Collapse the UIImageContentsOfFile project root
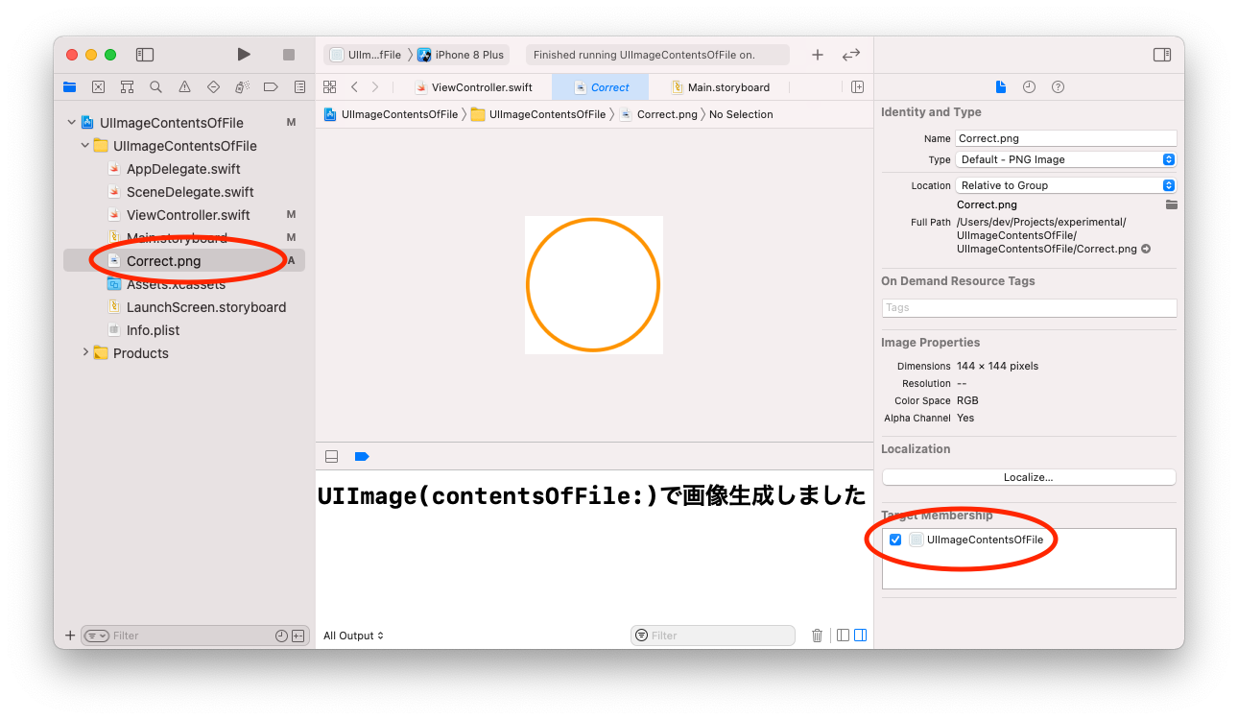The height and width of the screenshot is (720, 1238). [71, 123]
